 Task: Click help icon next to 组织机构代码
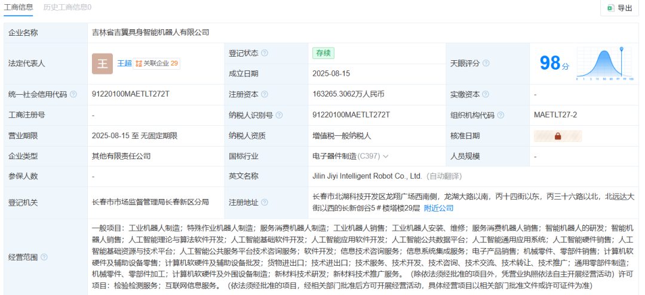click(500, 115)
